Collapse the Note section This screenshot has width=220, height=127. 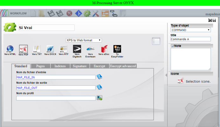click(x=172, y=46)
